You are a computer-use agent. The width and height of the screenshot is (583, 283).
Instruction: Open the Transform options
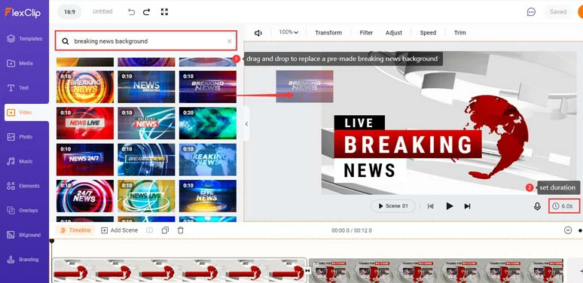click(x=328, y=32)
